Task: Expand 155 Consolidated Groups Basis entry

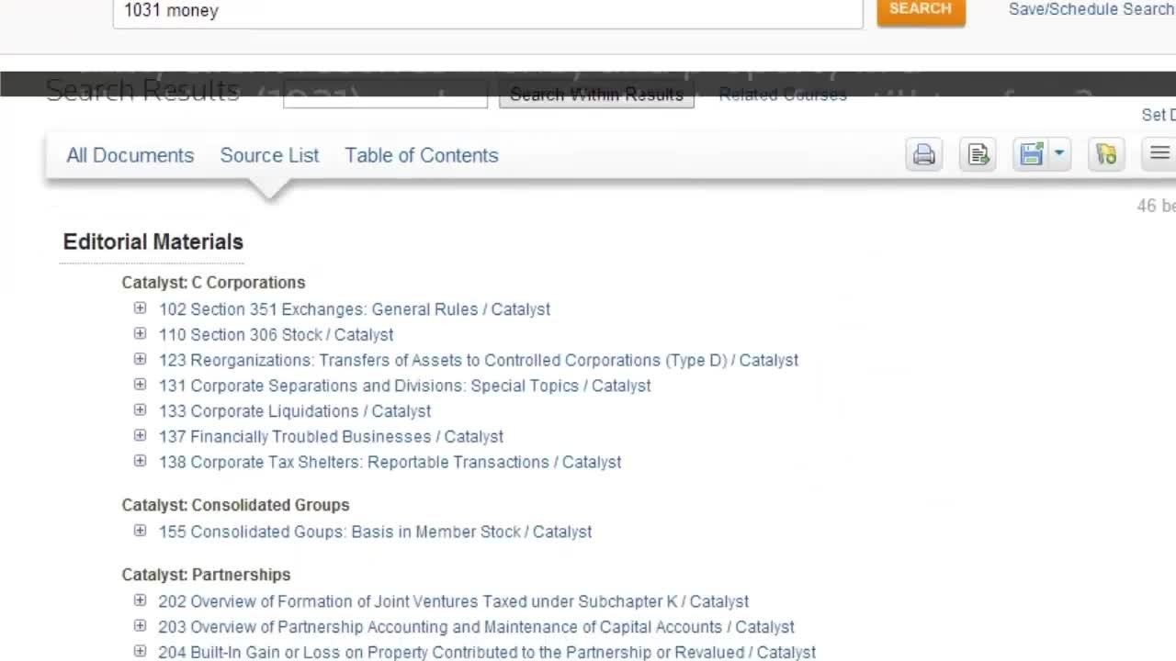Action: pyautogui.click(x=140, y=531)
